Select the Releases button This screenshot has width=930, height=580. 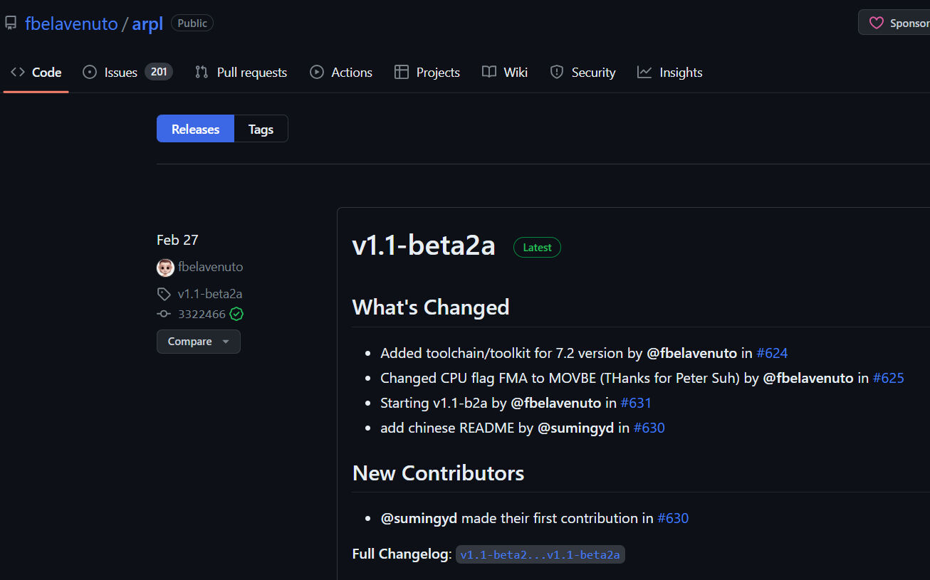[195, 129]
